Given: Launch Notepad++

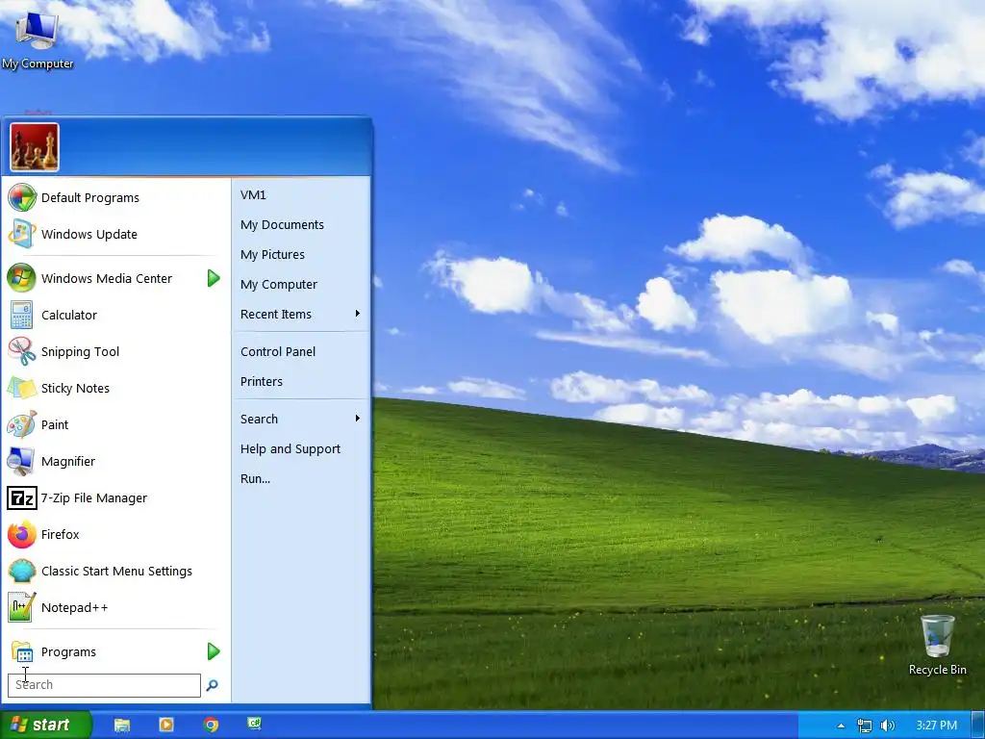Looking at the screenshot, I should click(x=116, y=607).
